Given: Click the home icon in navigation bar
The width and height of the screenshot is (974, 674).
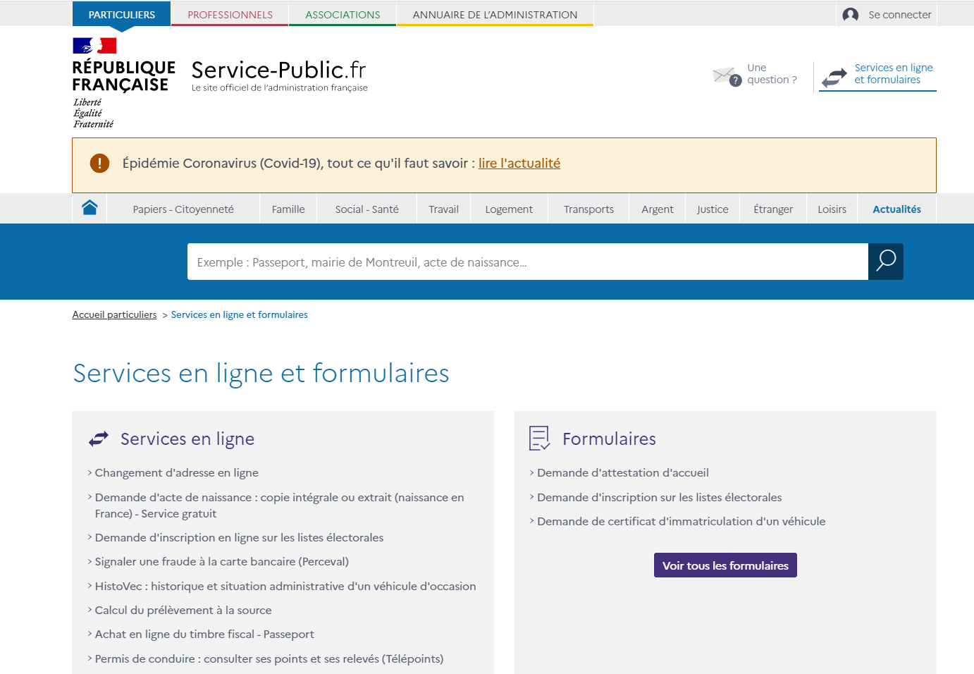Looking at the screenshot, I should tap(90, 208).
